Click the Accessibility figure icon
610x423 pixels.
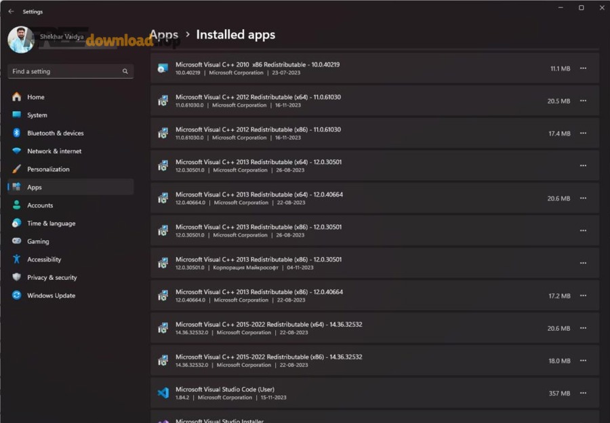tap(16, 259)
